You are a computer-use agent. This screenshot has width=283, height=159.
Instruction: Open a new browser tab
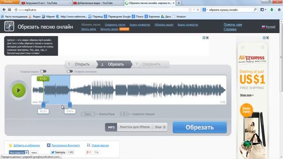(179, 3)
